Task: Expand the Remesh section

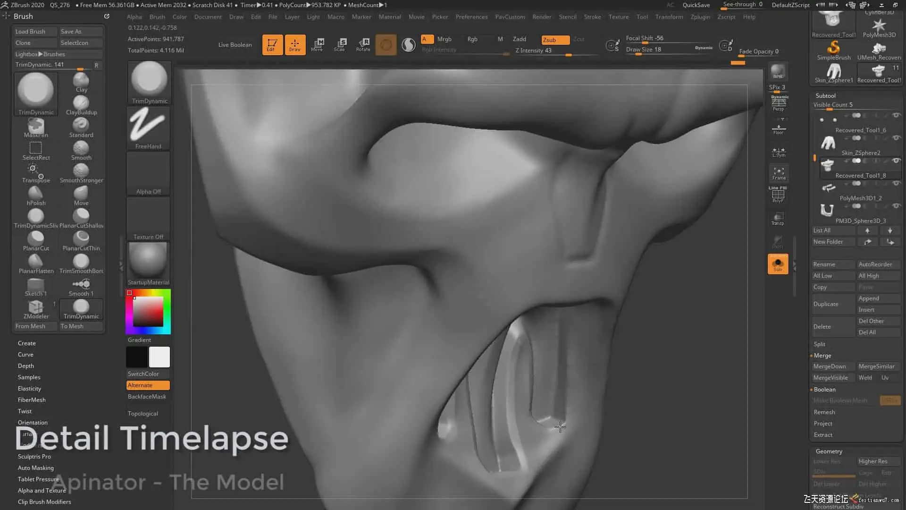Action: pos(824,412)
